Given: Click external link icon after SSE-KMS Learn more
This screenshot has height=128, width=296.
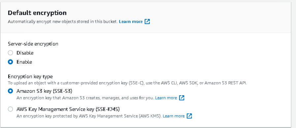Looking at the screenshot, I should pyautogui.click(x=189, y=116).
